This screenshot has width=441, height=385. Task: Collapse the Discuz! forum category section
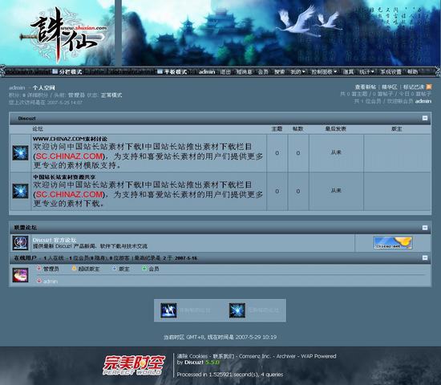click(x=425, y=118)
